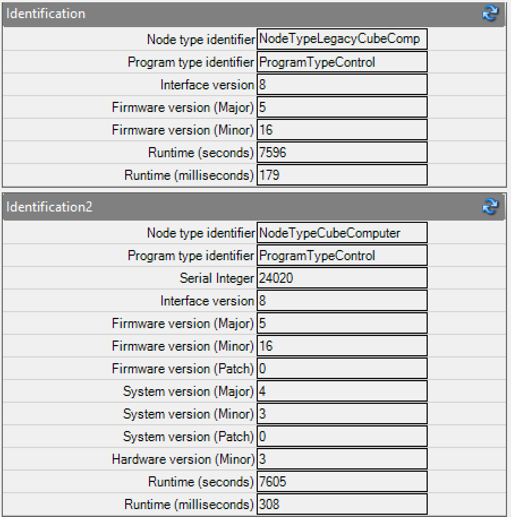Select the NodeTypeLegacyCubeComp identifier field
Viewport: 511px width, 517px height.
[x=342, y=39]
